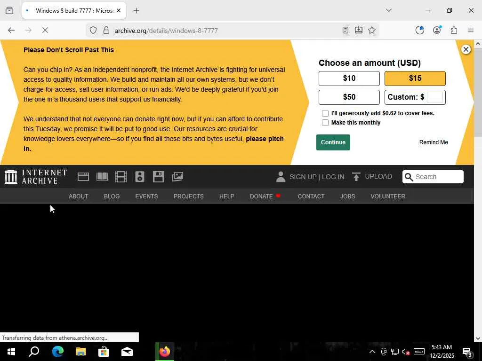Viewport: 482px width, 361px height.
Task: Click the green Continue button
Action: 333,142
